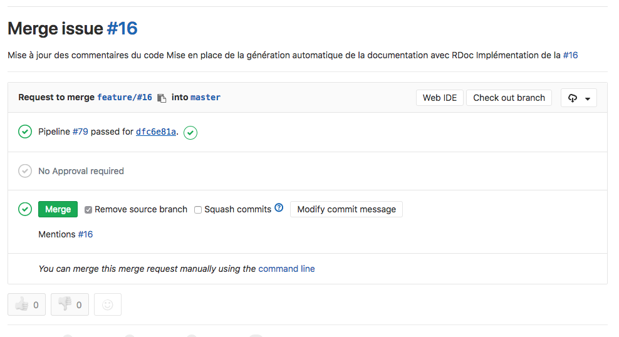This screenshot has height=337, width=619.
Task: Uncheck Remove source branch checkbox
Action: pyautogui.click(x=88, y=210)
